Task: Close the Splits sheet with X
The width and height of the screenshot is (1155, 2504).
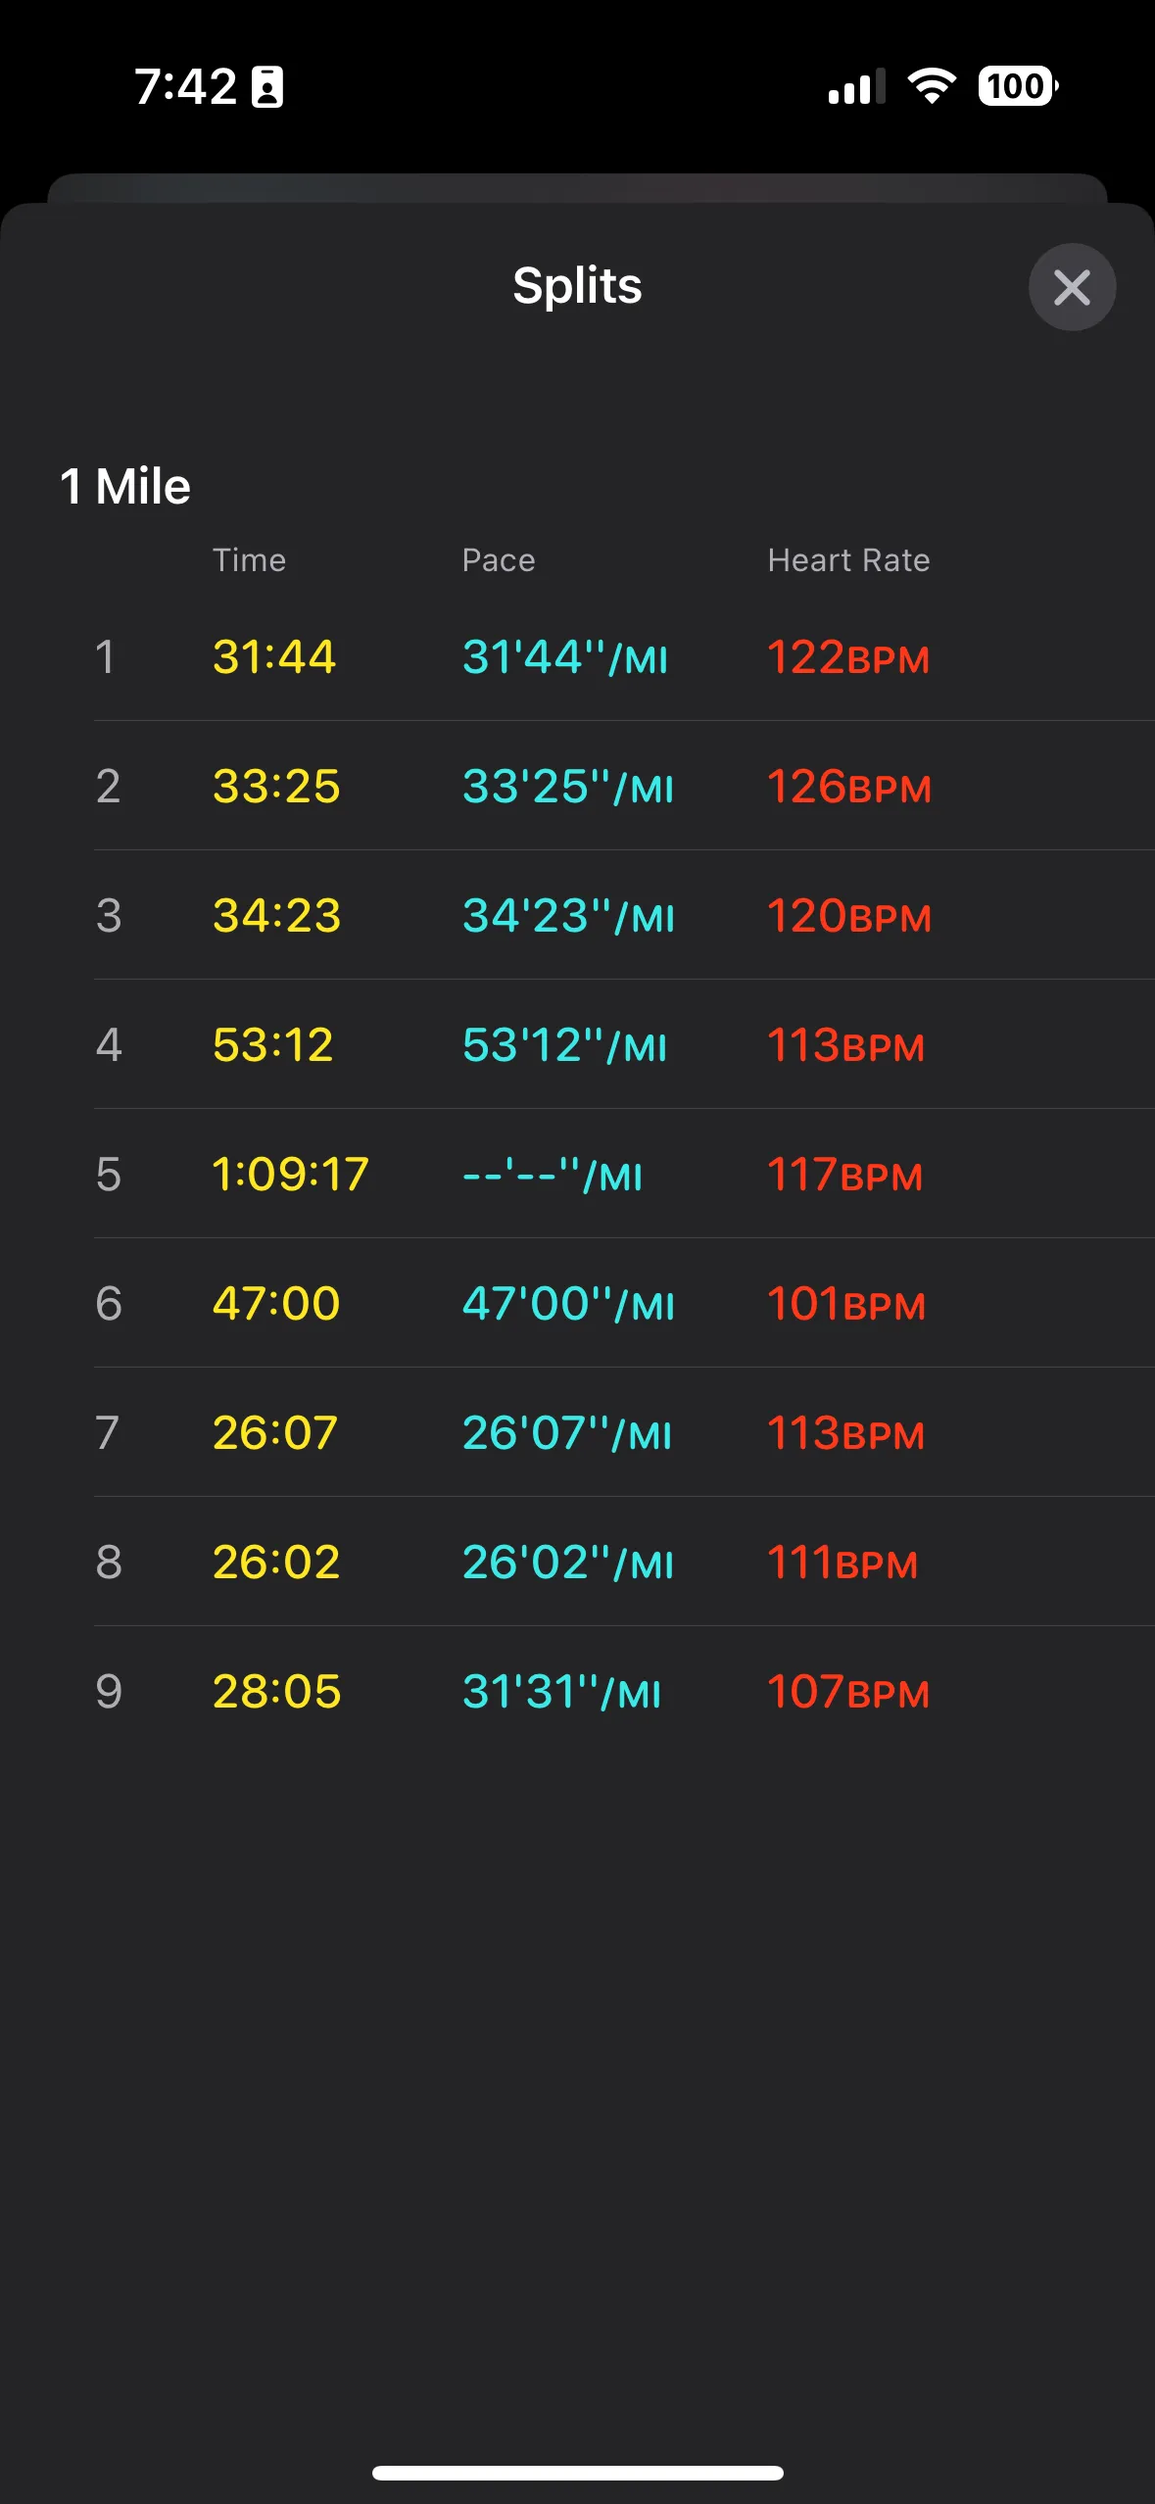Action: 1072,287
